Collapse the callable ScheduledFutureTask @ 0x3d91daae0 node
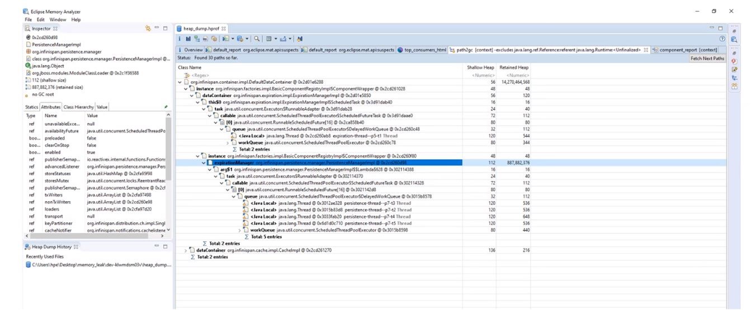The height and width of the screenshot is (310, 751). [210, 116]
